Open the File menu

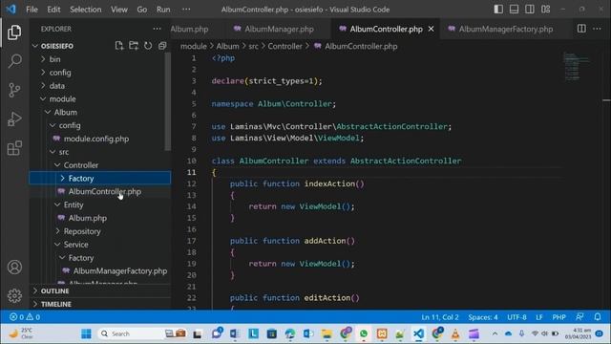pos(32,10)
